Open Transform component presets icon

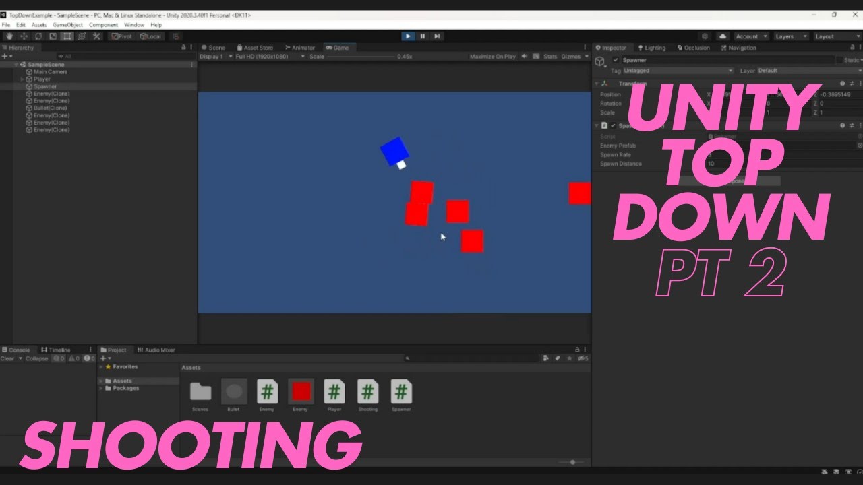tap(851, 84)
